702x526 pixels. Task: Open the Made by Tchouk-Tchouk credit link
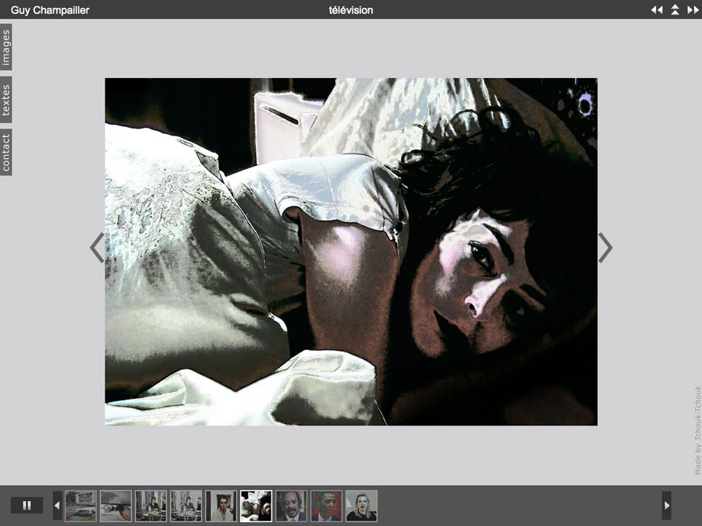pos(697,430)
